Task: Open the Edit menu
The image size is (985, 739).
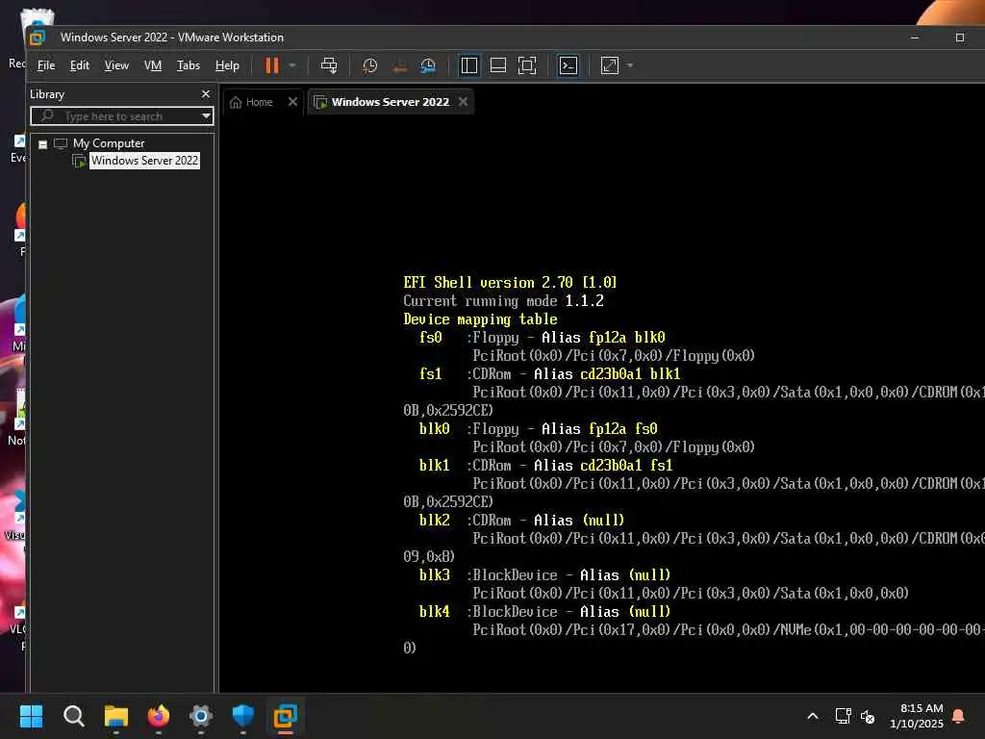Action: 79,65
